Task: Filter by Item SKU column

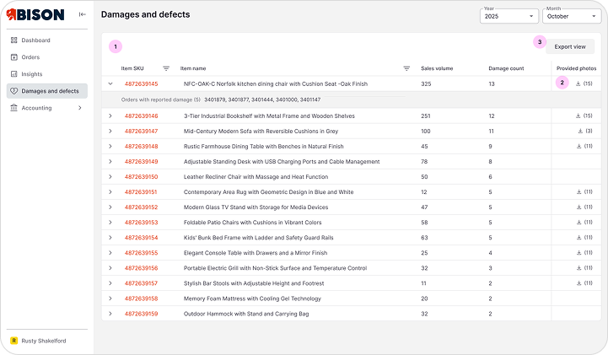Action: [x=166, y=68]
